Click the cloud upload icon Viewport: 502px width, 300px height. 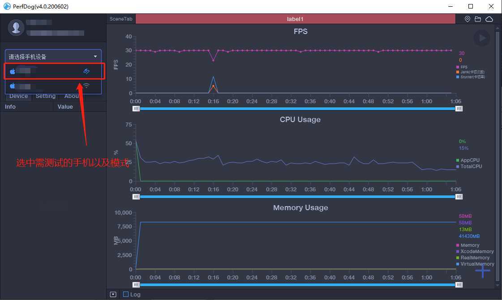tap(489, 19)
